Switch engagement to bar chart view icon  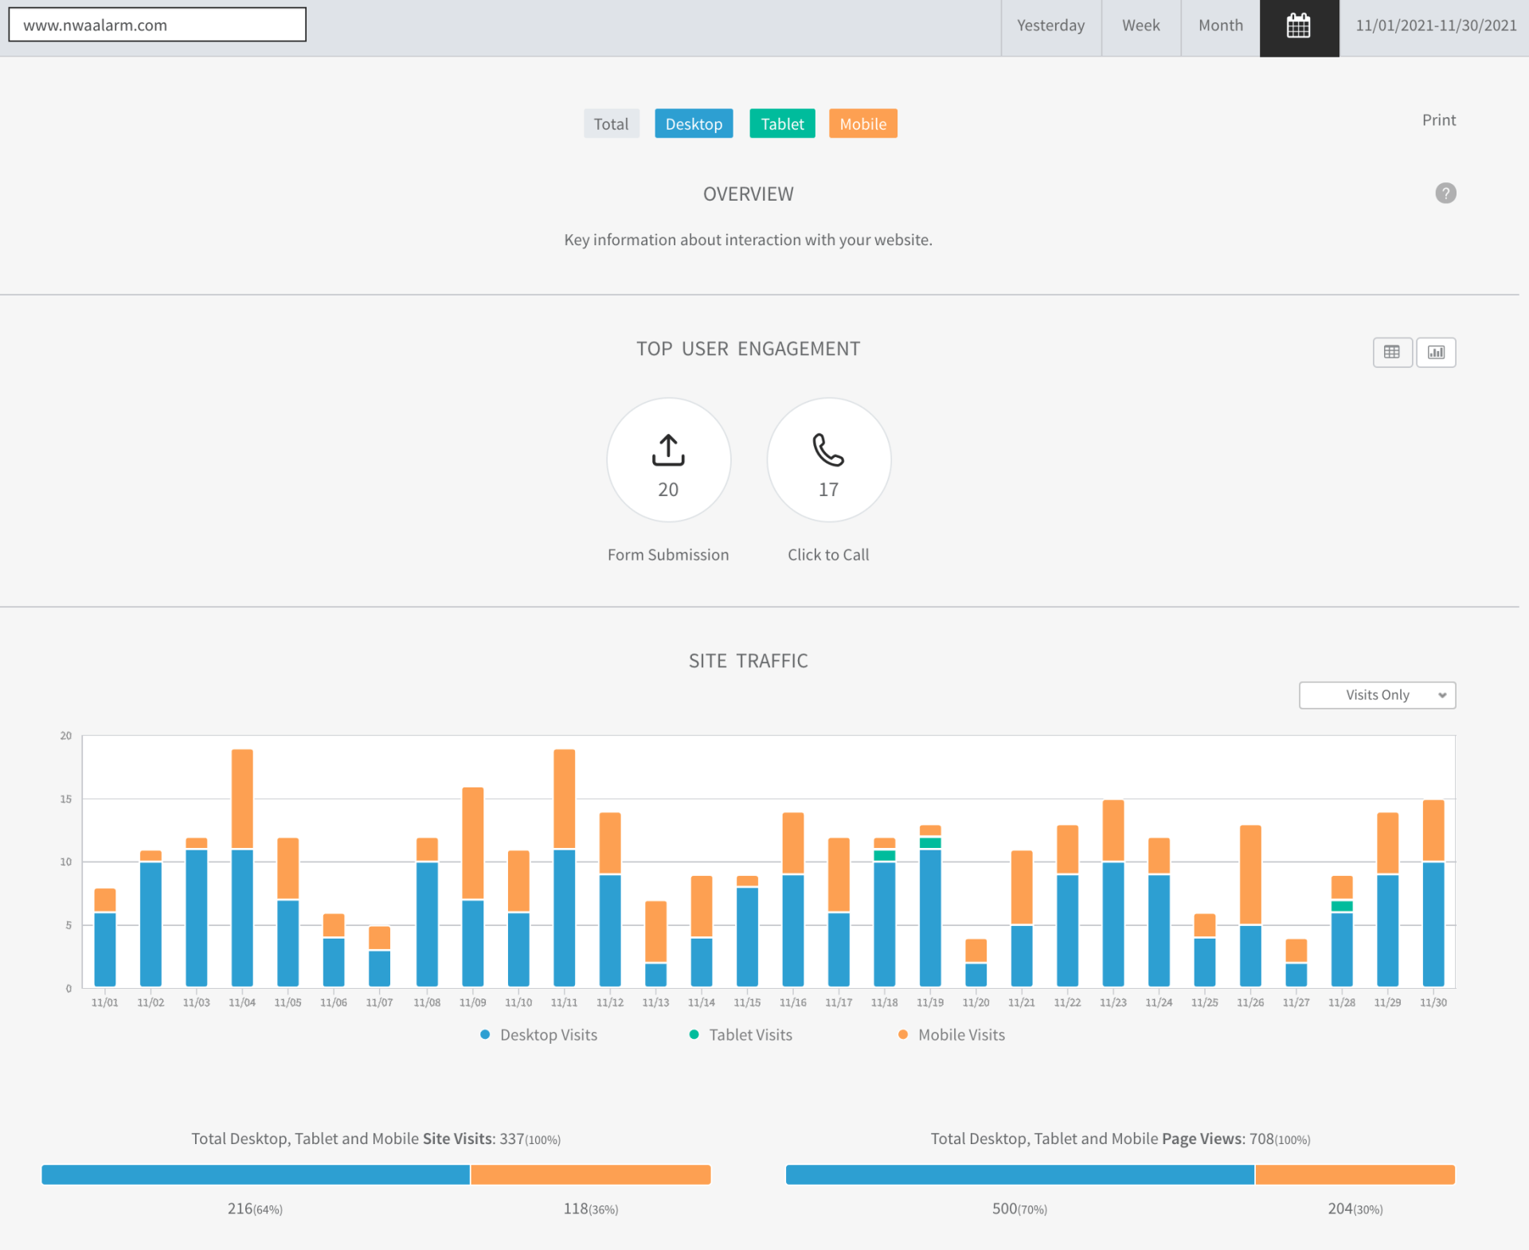point(1436,352)
